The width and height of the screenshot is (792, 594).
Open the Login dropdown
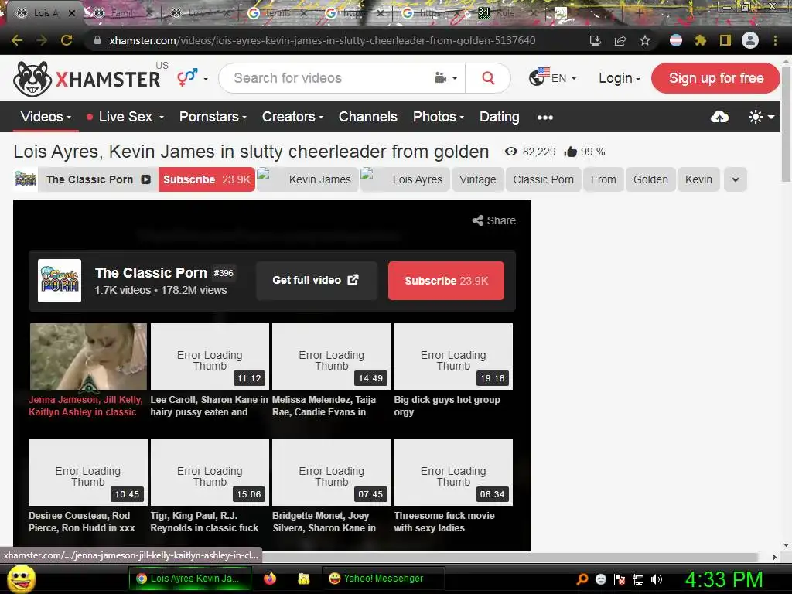tap(620, 78)
